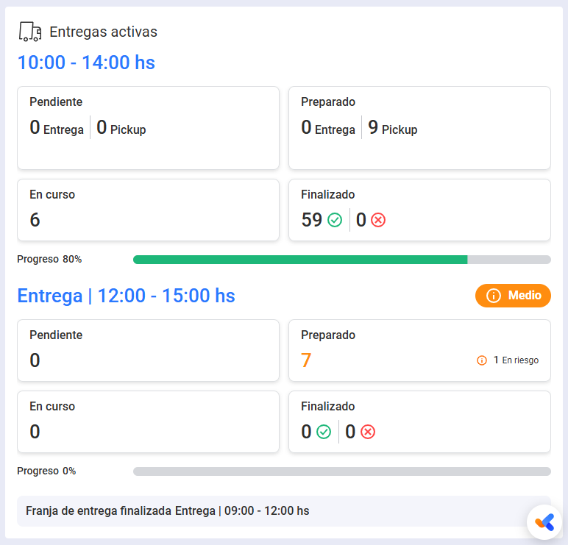Select the Preparado card with 9 Pickup

(x=419, y=128)
